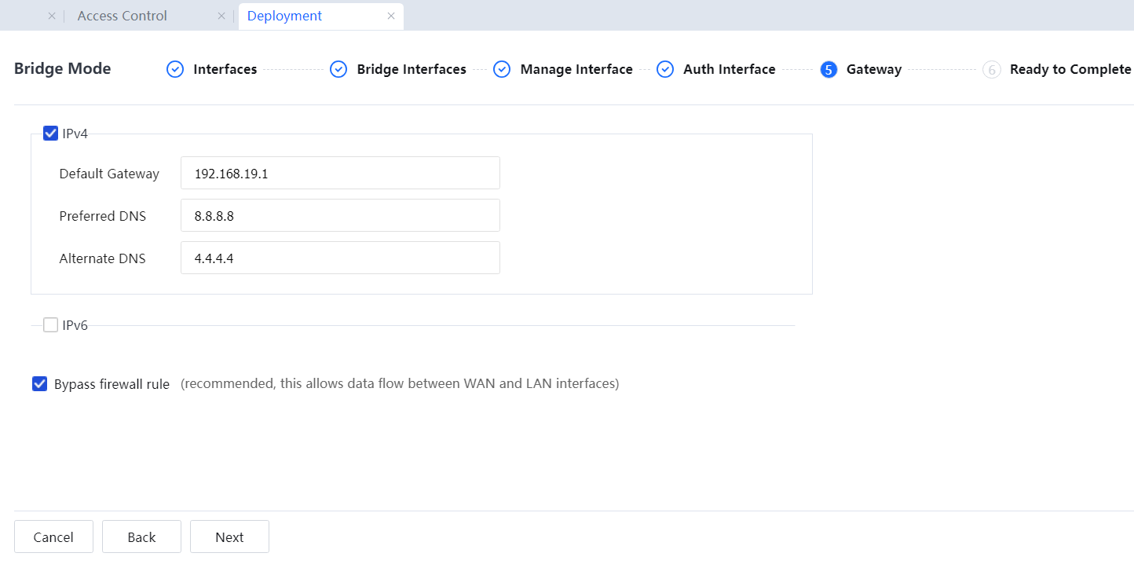This screenshot has height=564, width=1134.
Task: Switch to the Access Control tab
Action: [122, 16]
